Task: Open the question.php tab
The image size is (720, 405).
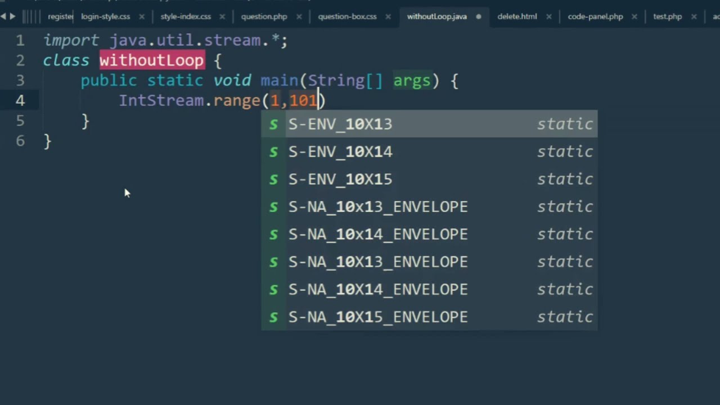Action: point(264,17)
